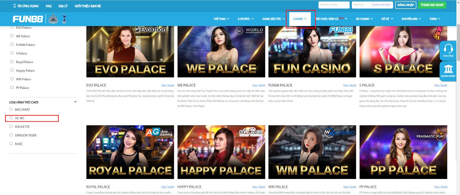The image size is (460, 195).
Task: Click the Đăng Nhập login button
Action: (405, 5)
